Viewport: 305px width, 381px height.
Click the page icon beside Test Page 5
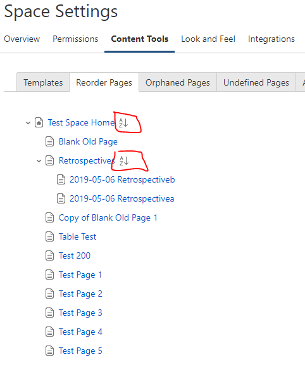(50, 351)
